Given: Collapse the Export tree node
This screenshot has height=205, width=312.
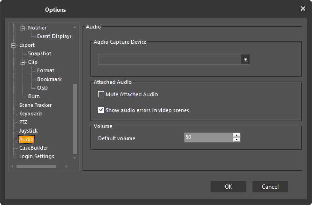Looking at the screenshot, I should click(x=13, y=45).
